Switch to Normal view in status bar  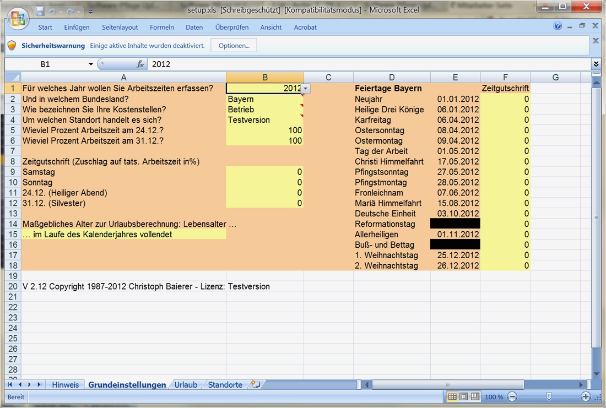click(x=452, y=397)
